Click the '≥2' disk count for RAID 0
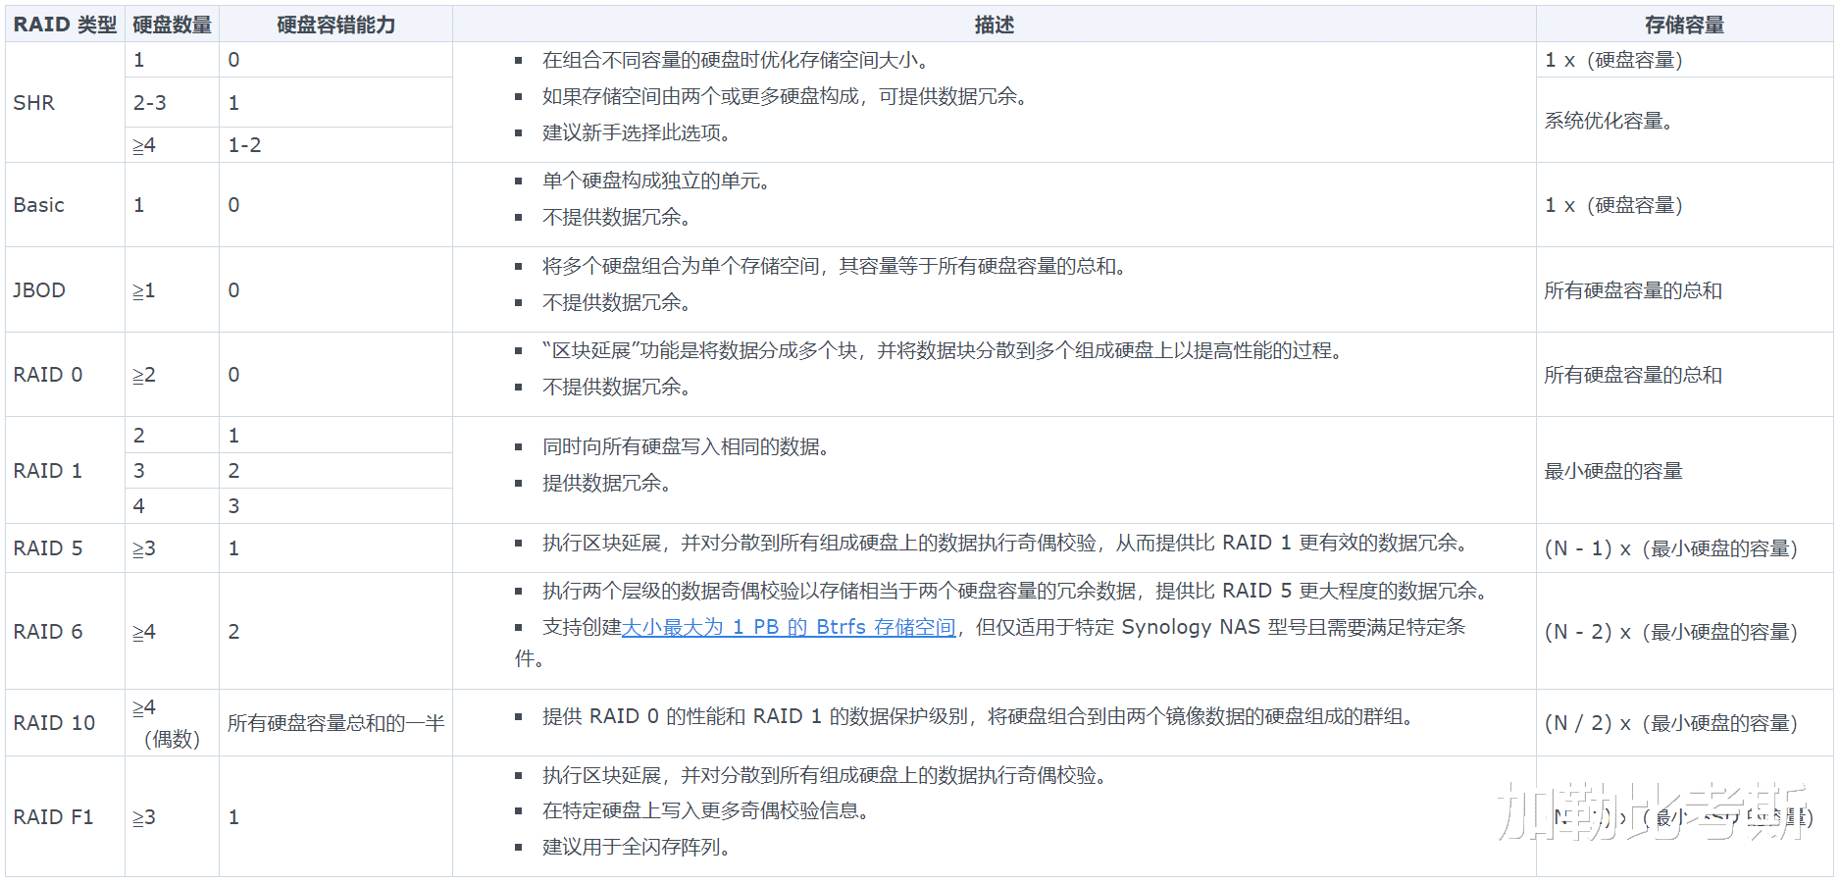Screen dimensions: 1840x884 (x=144, y=375)
